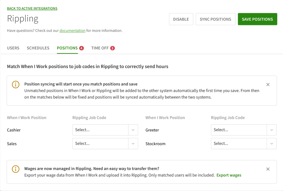Select the Time Off tab
The image size is (283, 191).
coord(100,48)
